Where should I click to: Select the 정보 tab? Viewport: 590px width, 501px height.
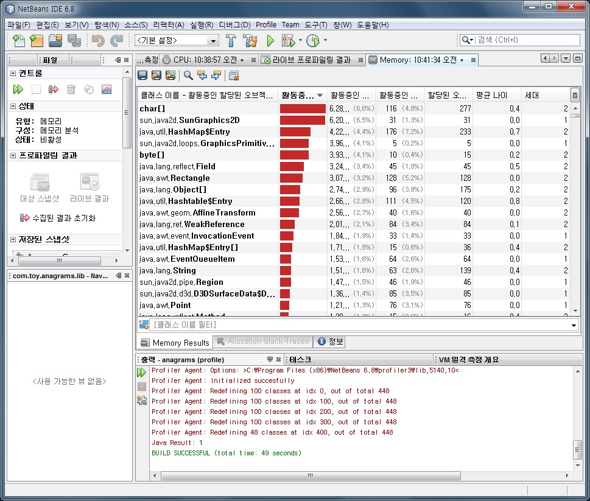click(331, 342)
